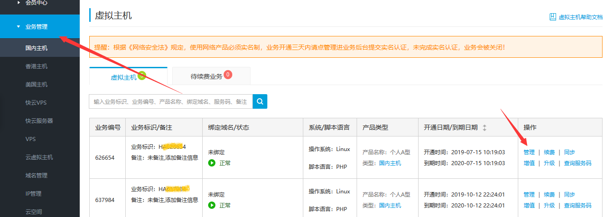The width and height of the screenshot is (608, 217).
Task: Click 查询服务码 for service 637984
Action: coord(577,205)
